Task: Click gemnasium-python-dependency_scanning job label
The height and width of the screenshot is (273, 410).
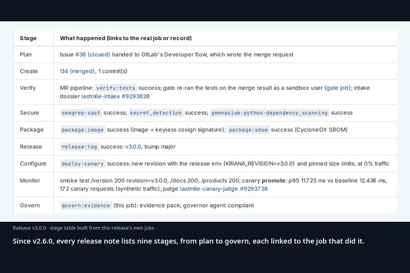Action: (x=269, y=113)
